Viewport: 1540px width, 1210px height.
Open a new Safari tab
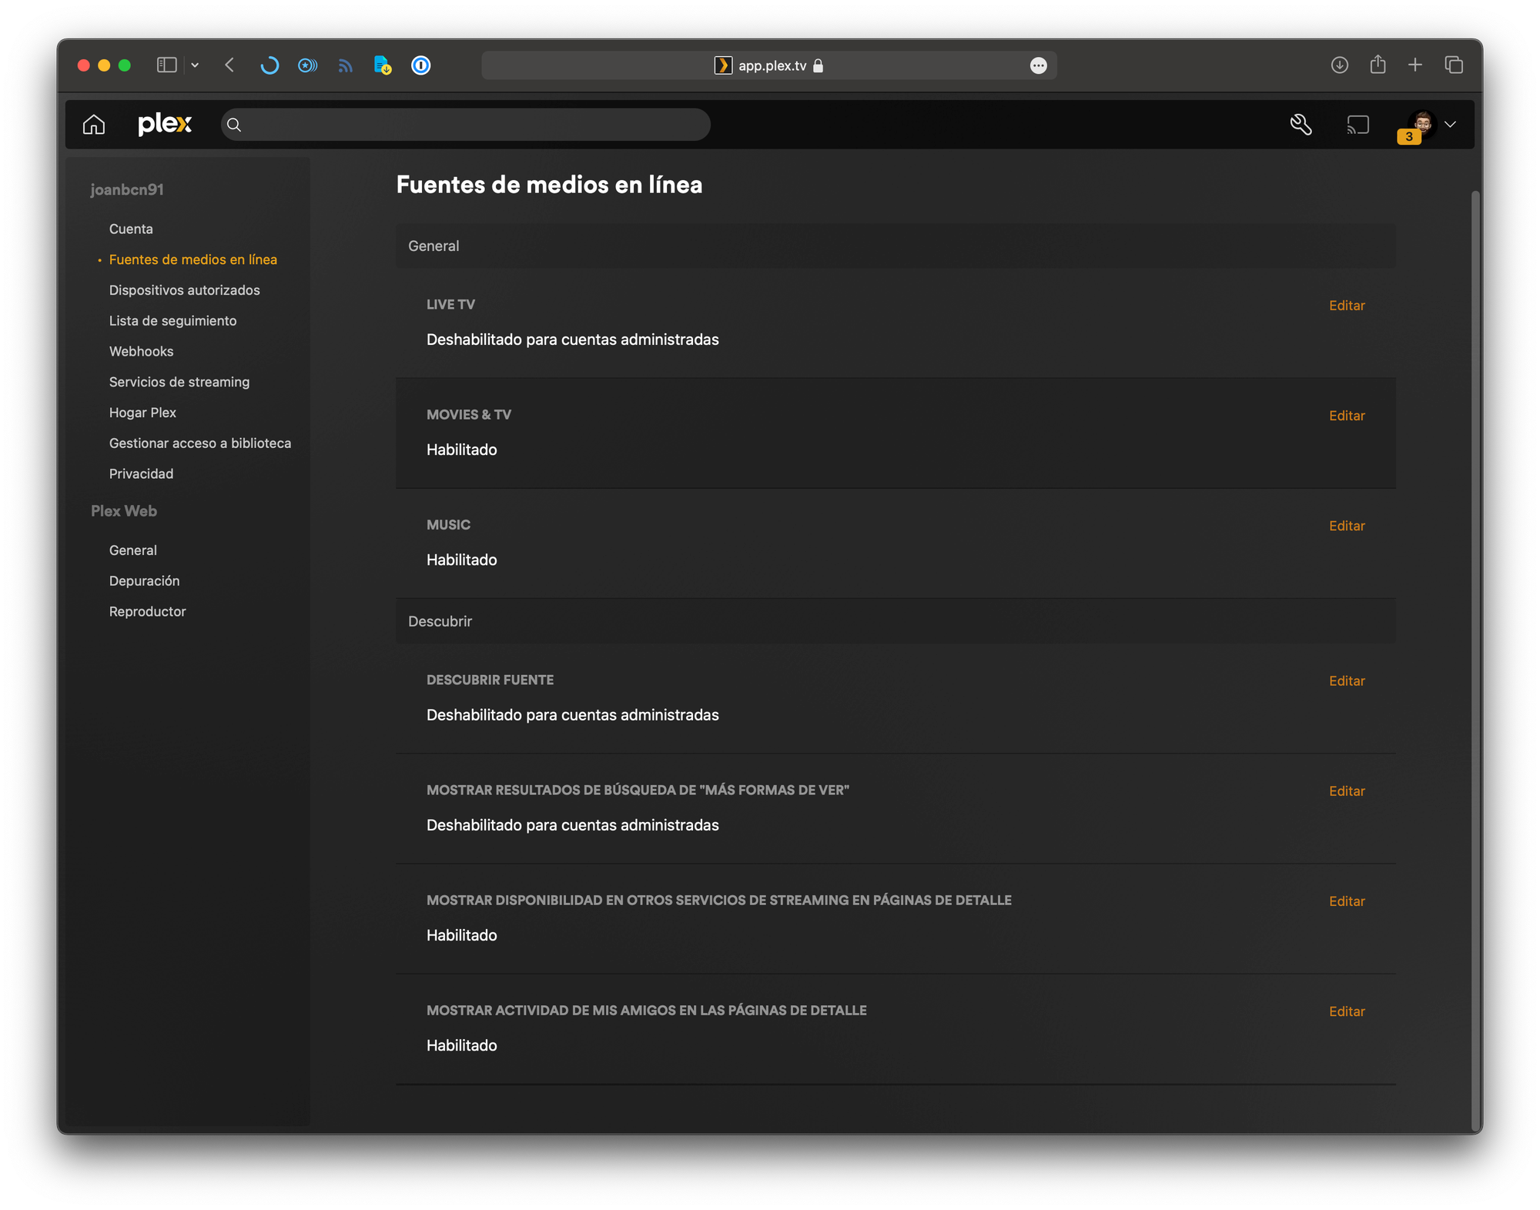(x=1415, y=65)
